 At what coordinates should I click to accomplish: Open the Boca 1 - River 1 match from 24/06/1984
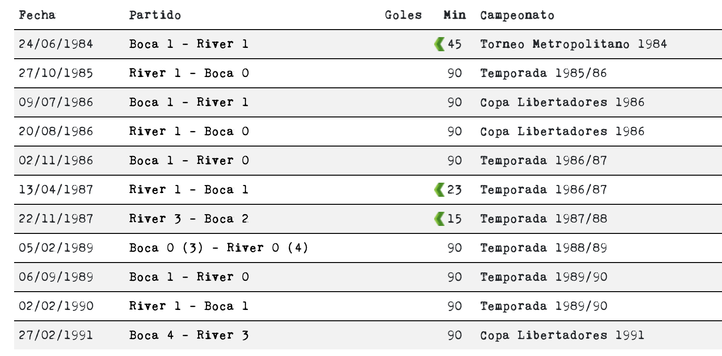pos(189,44)
